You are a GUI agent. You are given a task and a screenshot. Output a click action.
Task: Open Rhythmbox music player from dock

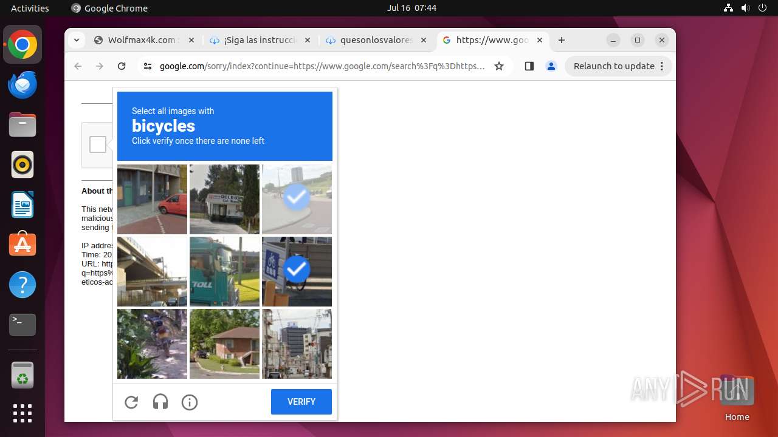pyautogui.click(x=22, y=164)
